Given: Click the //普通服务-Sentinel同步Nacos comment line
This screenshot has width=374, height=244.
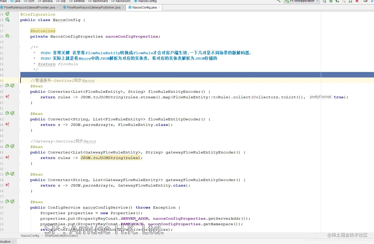Looking at the screenshot, I should click(x=62, y=80).
